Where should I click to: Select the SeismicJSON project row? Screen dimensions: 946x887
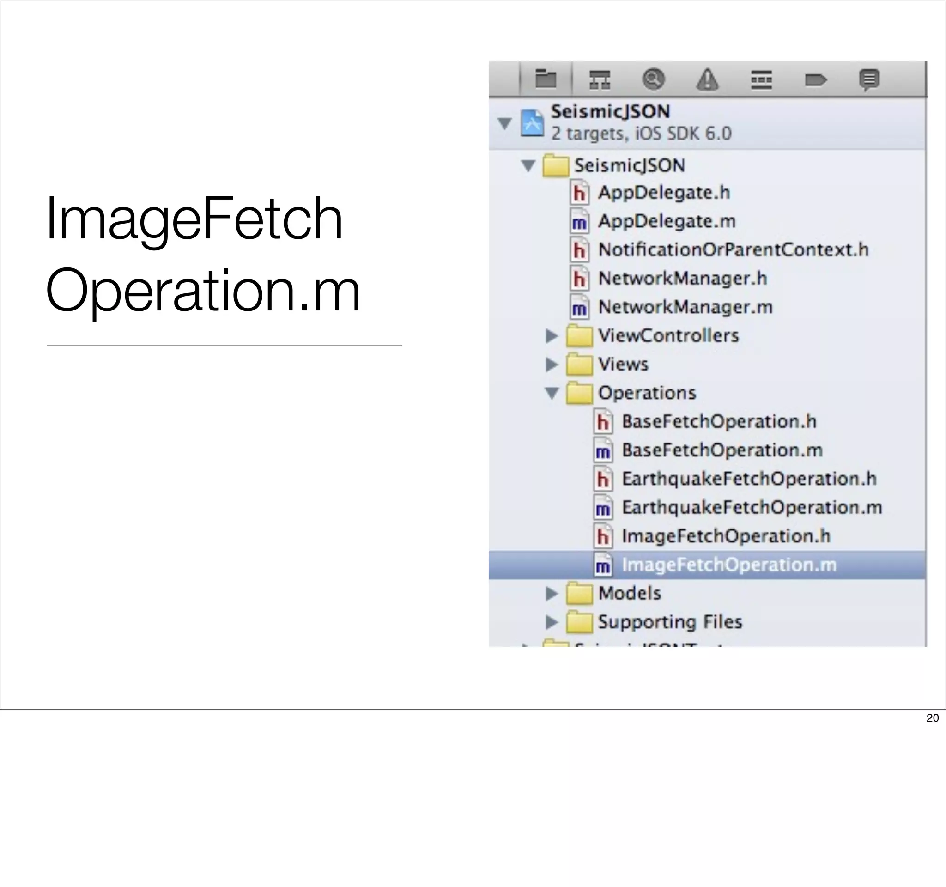708,123
